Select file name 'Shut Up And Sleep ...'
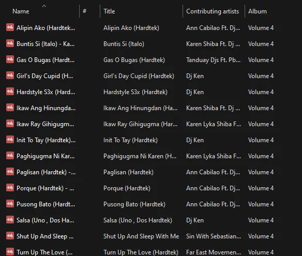The width and height of the screenshot is (302, 256). click(x=45, y=236)
